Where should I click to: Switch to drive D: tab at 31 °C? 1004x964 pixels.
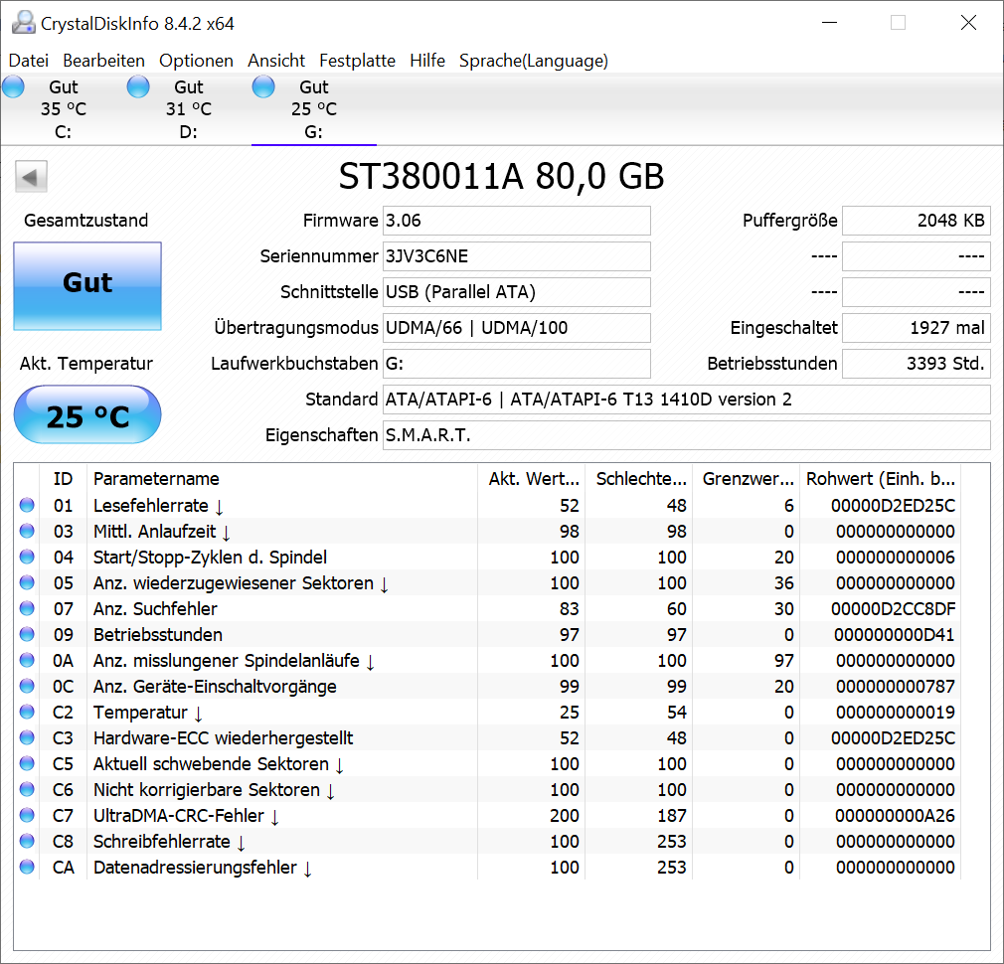(x=188, y=109)
